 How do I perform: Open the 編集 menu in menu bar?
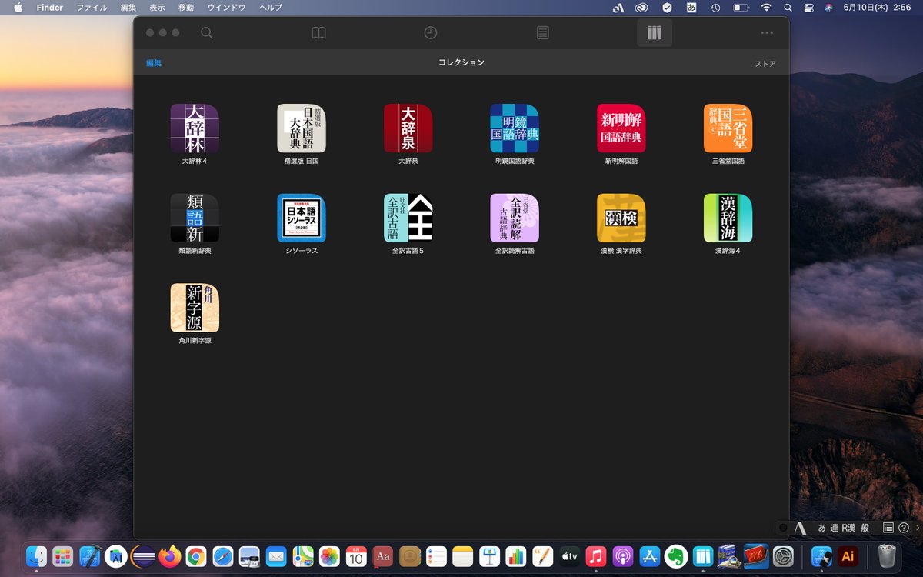[x=128, y=8]
